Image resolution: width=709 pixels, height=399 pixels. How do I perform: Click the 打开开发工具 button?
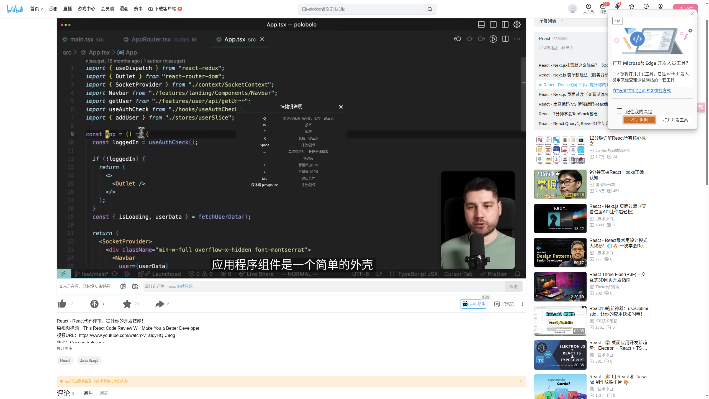pos(675,120)
